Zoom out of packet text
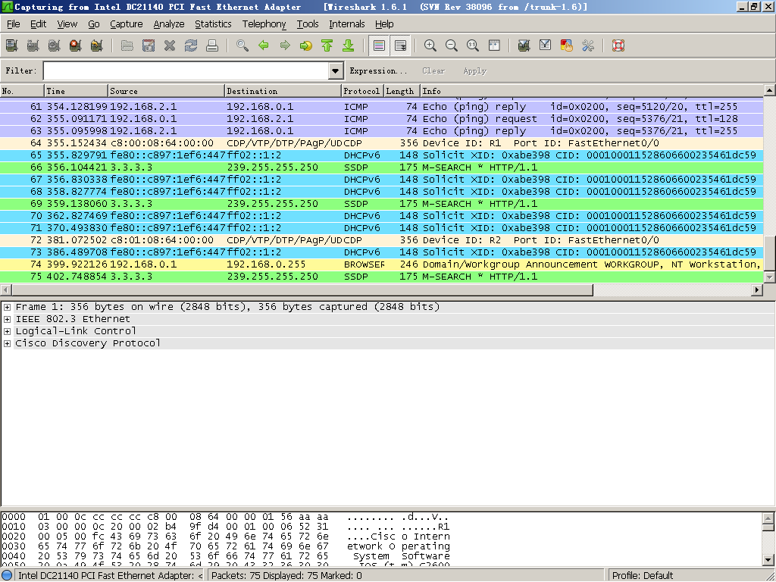Viewport: 776px width, 582px height. click(x=452, y=45)
